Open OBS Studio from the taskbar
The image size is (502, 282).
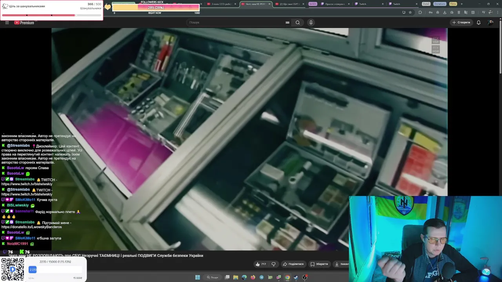[x=305, y=277]
